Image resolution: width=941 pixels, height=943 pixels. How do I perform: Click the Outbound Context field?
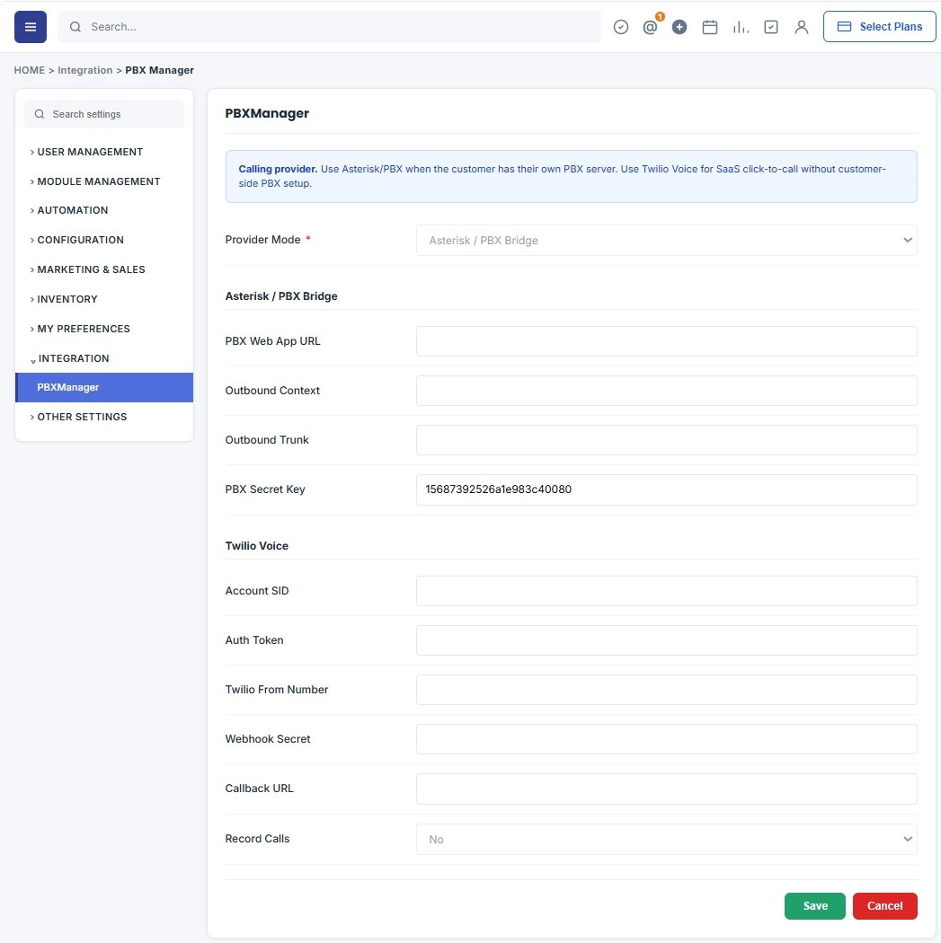(667, 391)
